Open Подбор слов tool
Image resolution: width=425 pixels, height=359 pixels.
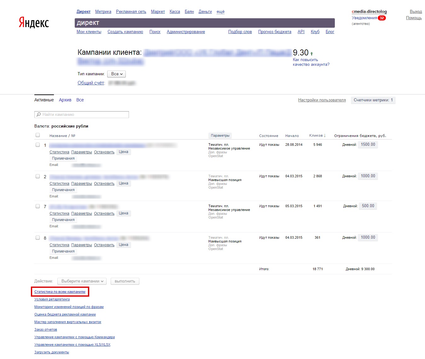point(240,32)
